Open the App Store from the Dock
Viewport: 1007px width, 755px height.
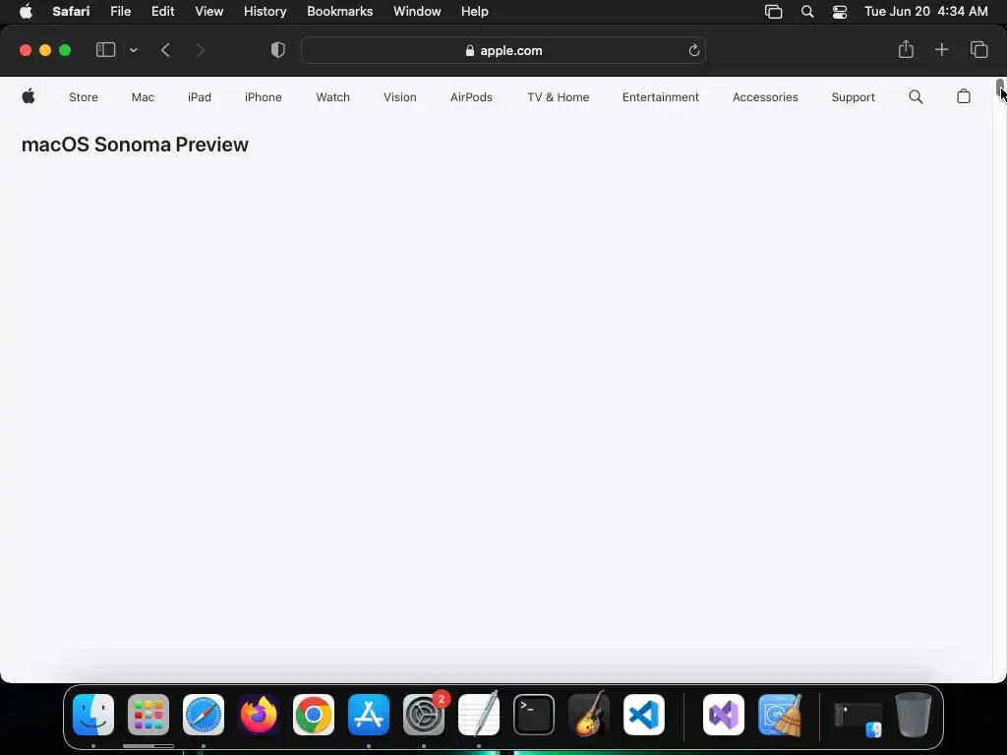pos(369,715)
